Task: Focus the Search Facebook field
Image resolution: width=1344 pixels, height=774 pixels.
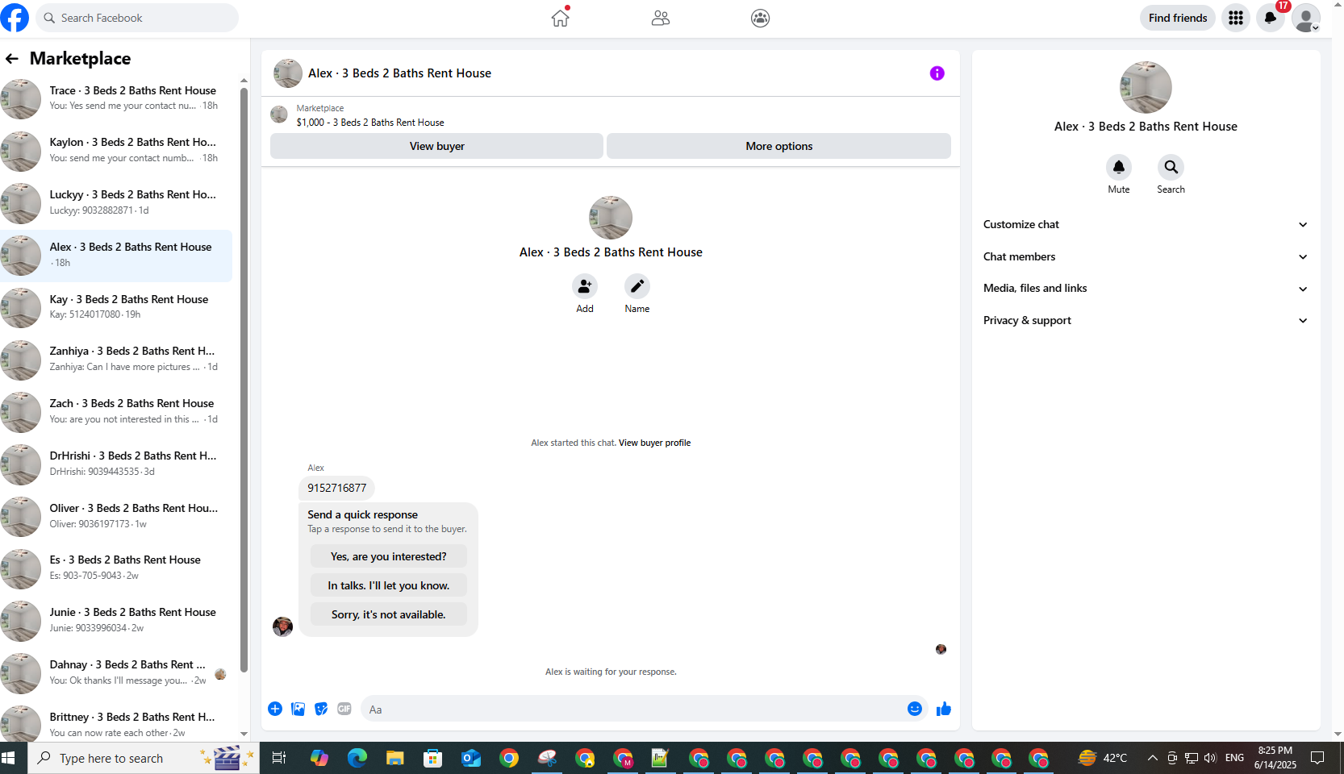Action: (137, 18)
